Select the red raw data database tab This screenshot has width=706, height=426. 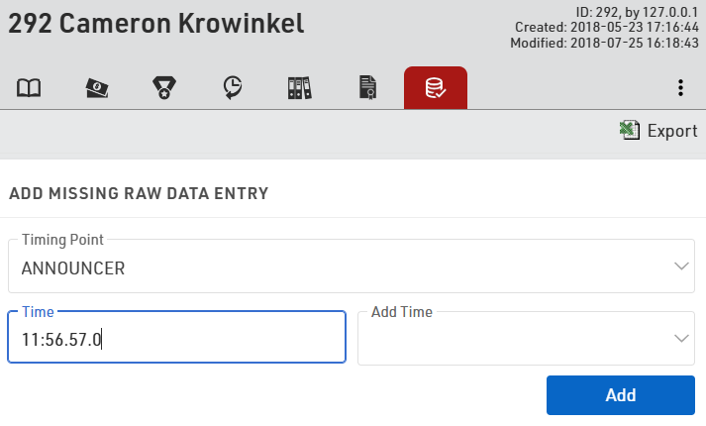tap(435, 88)
